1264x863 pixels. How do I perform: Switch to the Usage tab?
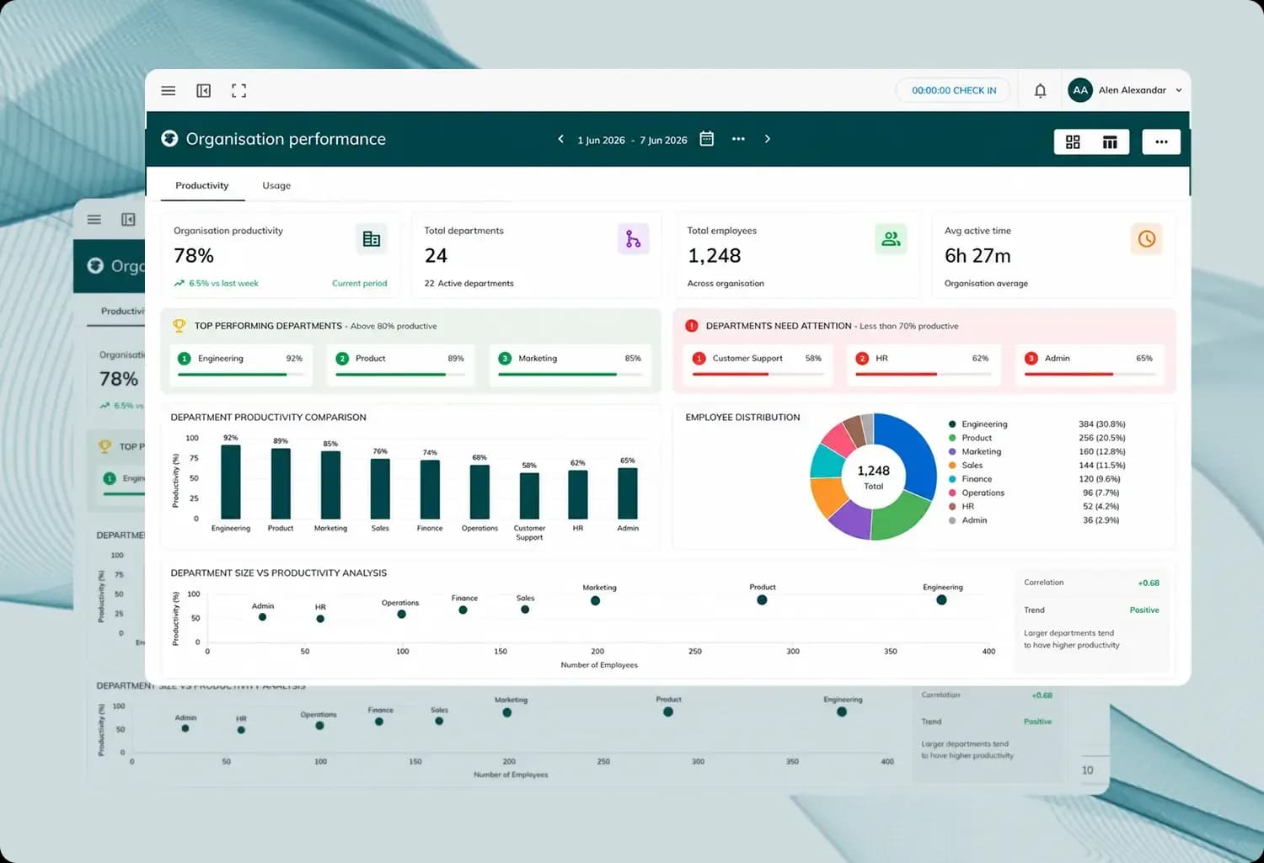276,185
